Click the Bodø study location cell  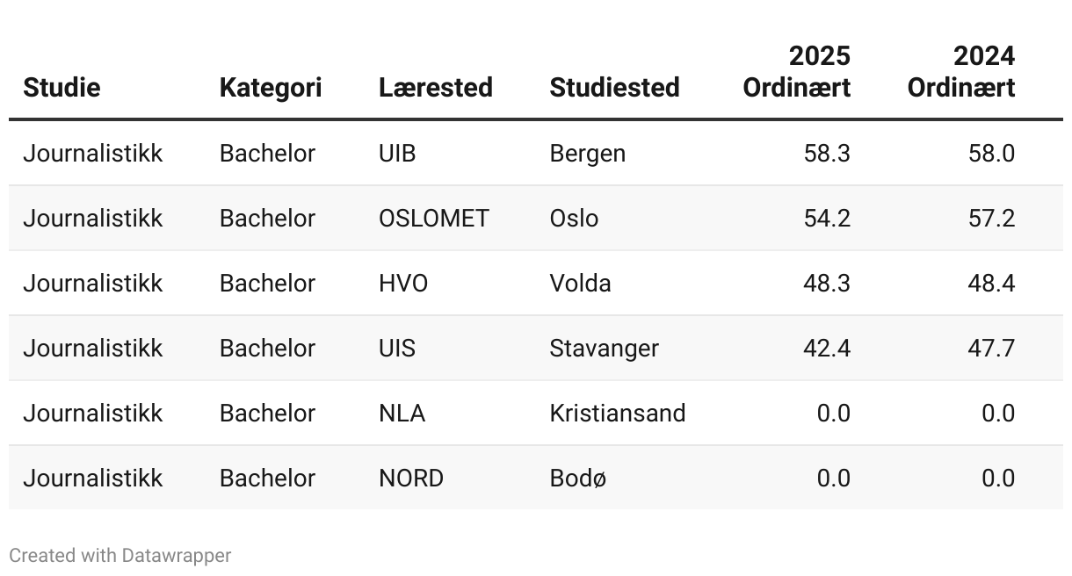click(577, 478)
